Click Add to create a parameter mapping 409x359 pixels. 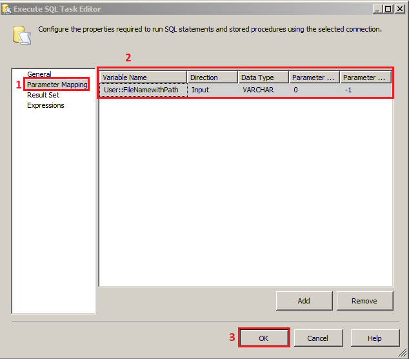304,301
